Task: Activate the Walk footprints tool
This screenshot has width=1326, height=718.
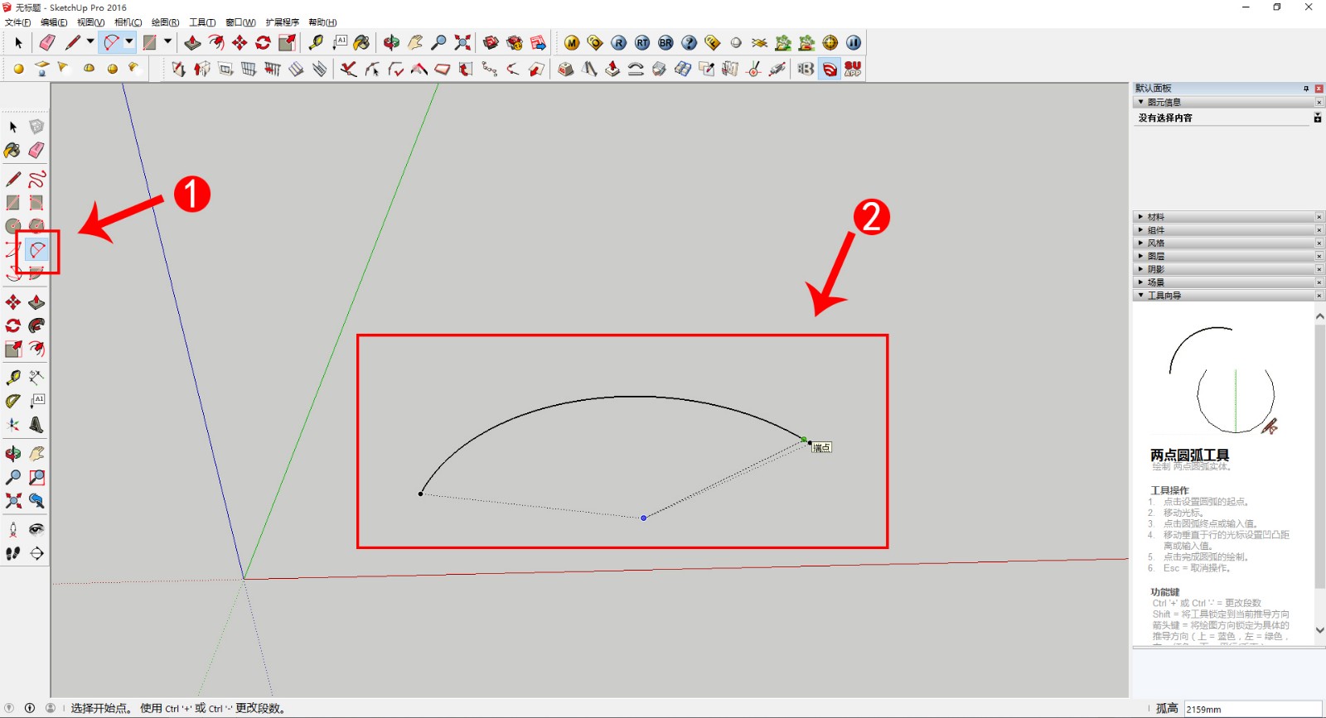Action: 13,553
